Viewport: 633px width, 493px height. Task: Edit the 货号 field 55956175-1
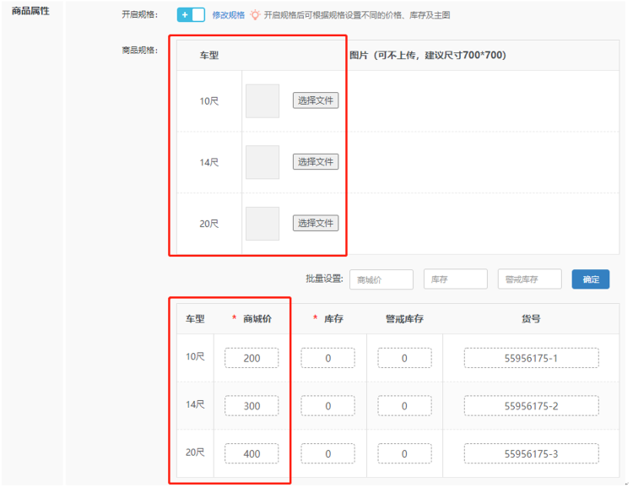(x=531, y=358)
